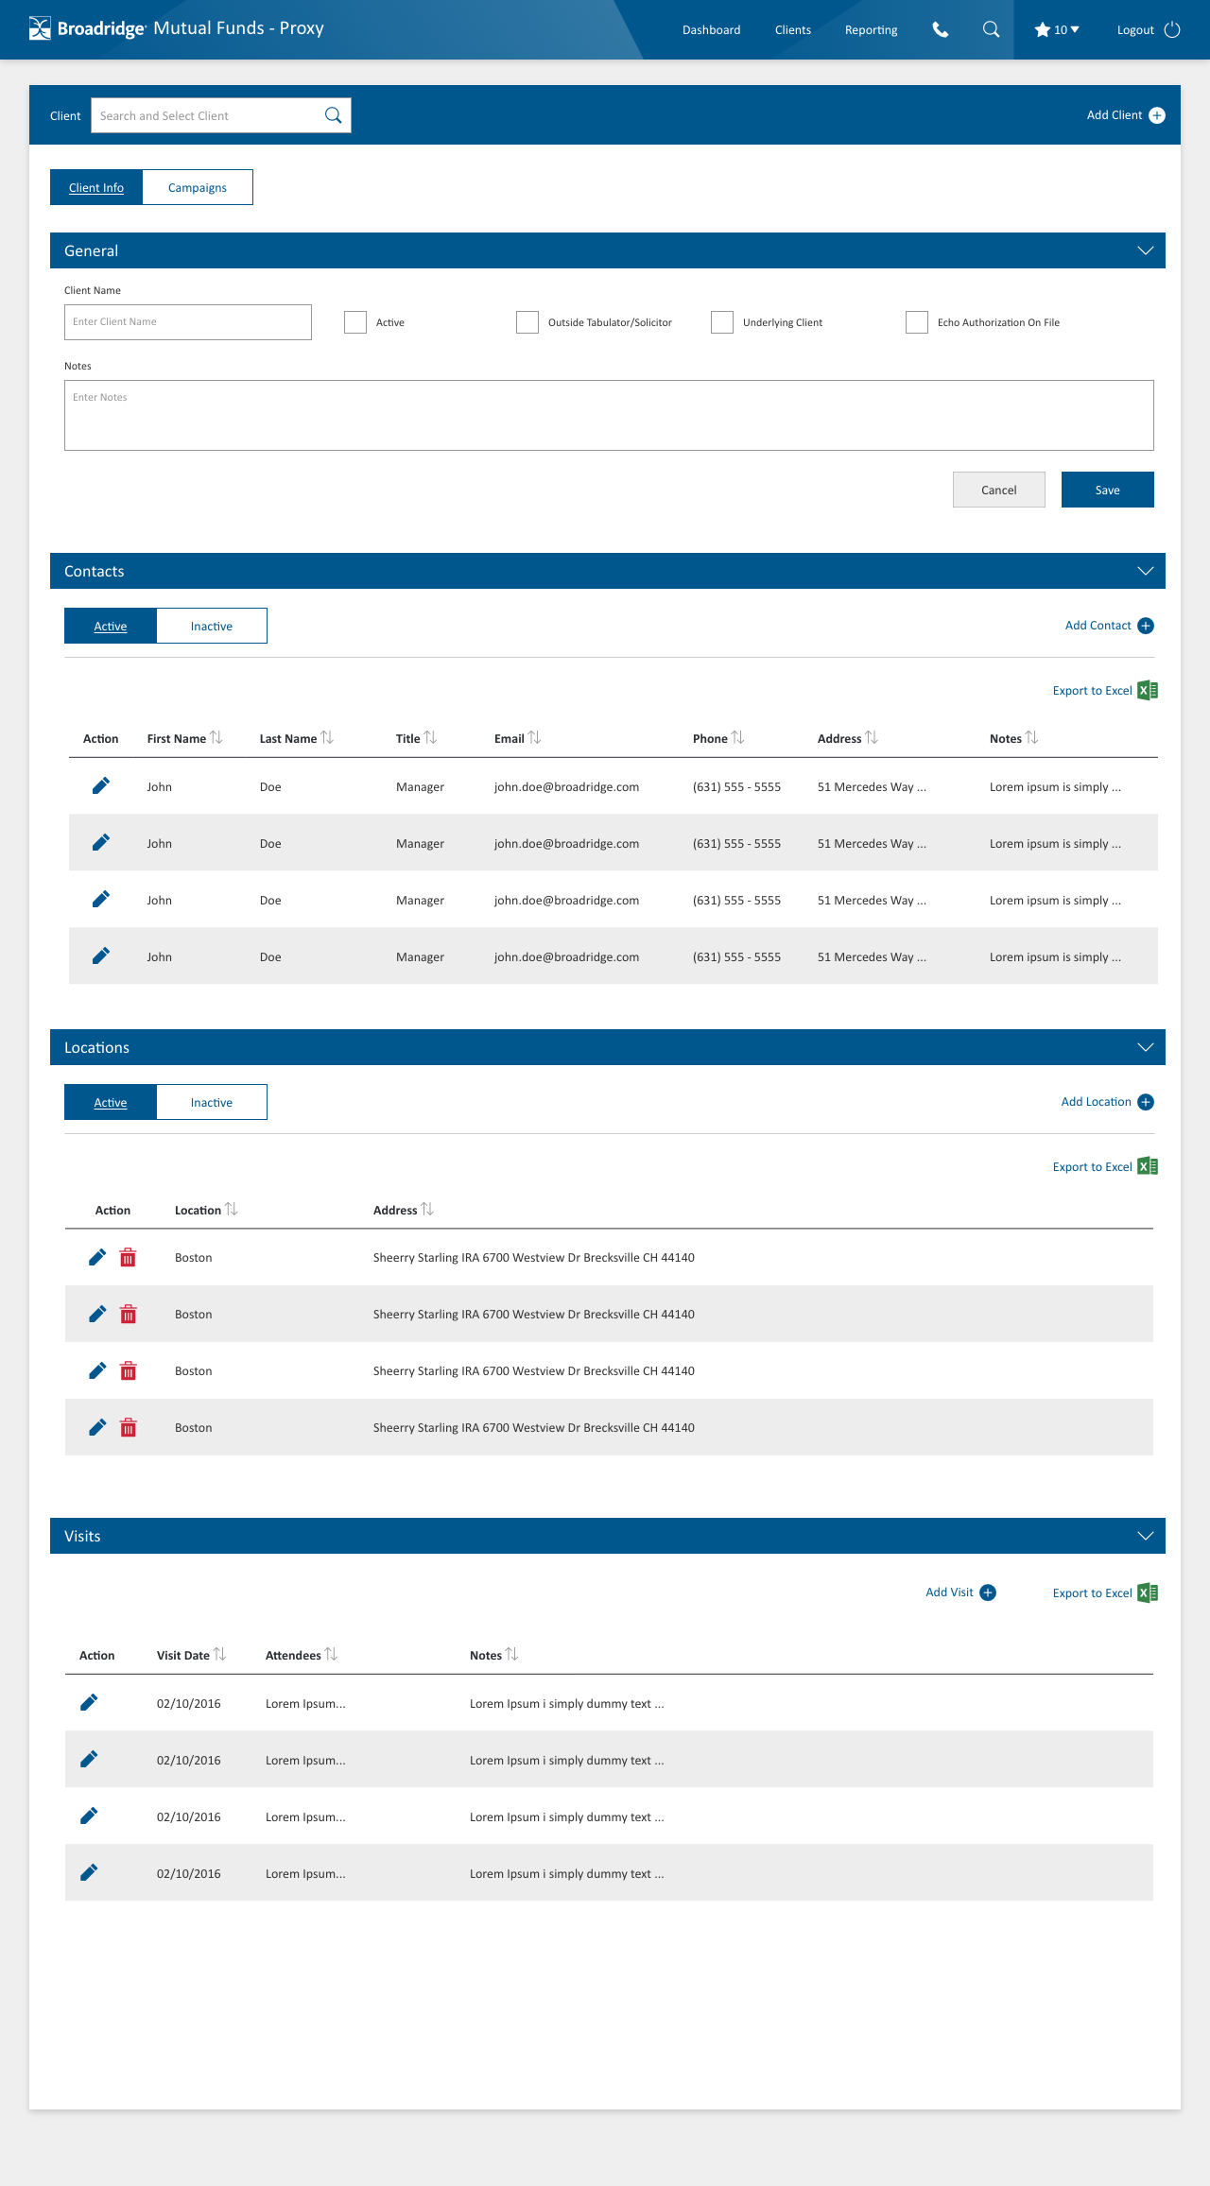Click the Add Contact plus icon
This screenshot has width=1210, height=2186.
[x=1146, y=626]
